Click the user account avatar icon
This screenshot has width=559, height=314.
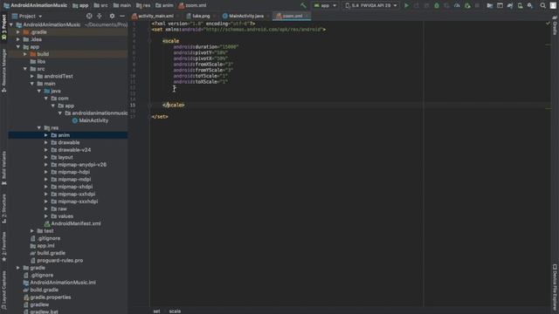click(553, 5)
